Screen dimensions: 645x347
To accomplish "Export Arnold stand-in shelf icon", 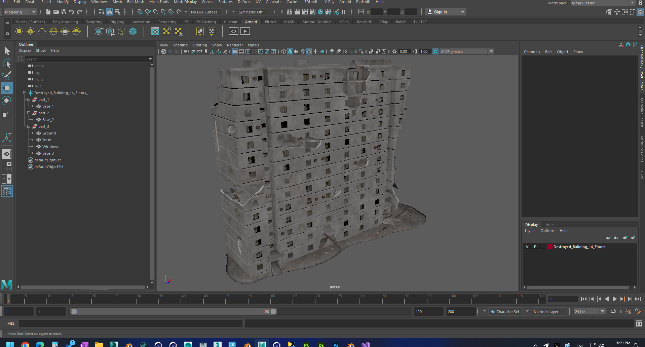I will click(110, 32).
